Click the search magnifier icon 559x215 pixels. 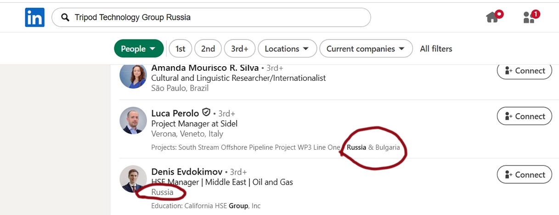(66, 17)
